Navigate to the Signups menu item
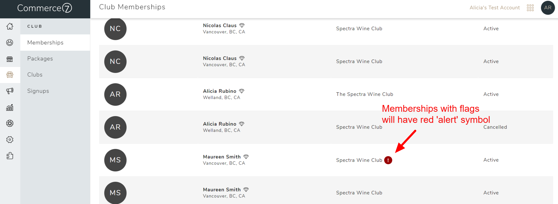This screenshot has height=204, width=558. point(38,91)
